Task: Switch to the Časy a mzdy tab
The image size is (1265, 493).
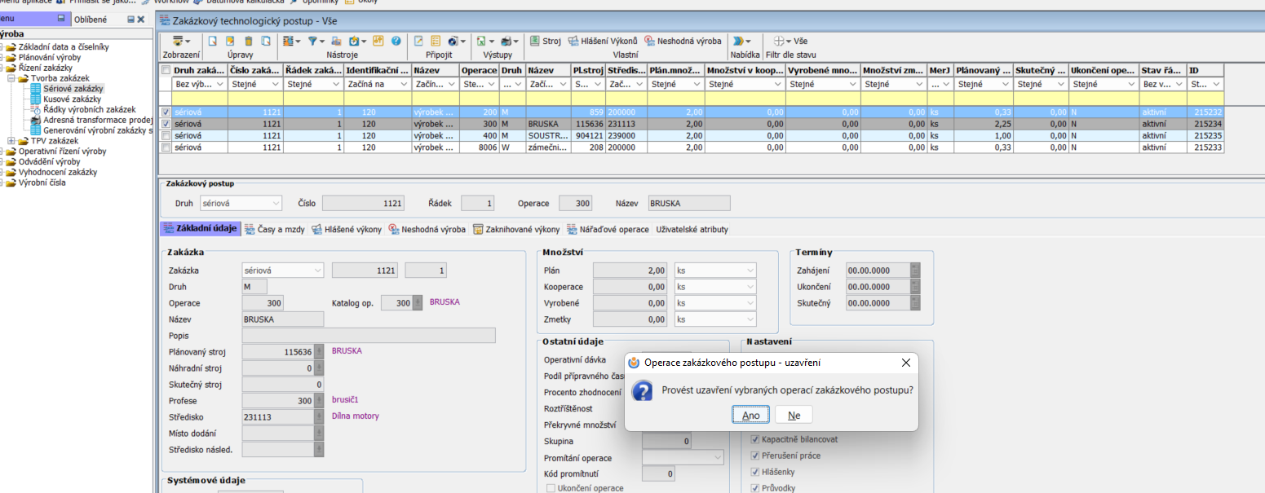Action: (x=276, y=230)
